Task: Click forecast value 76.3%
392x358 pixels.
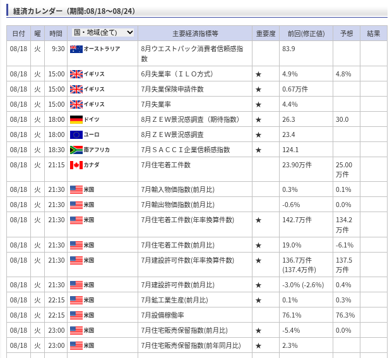Action: pos(345,315)
